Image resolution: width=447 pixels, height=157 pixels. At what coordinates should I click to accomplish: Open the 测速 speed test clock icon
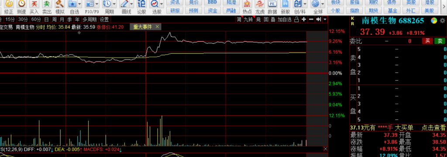pyautogui.click(x=21, y=4)
